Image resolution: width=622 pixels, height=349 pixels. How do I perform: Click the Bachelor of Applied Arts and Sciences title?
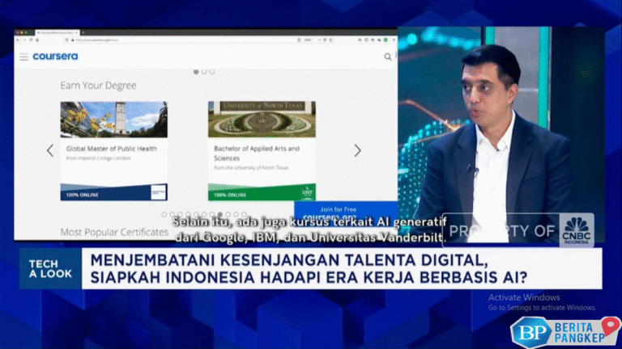coord(257,153)
